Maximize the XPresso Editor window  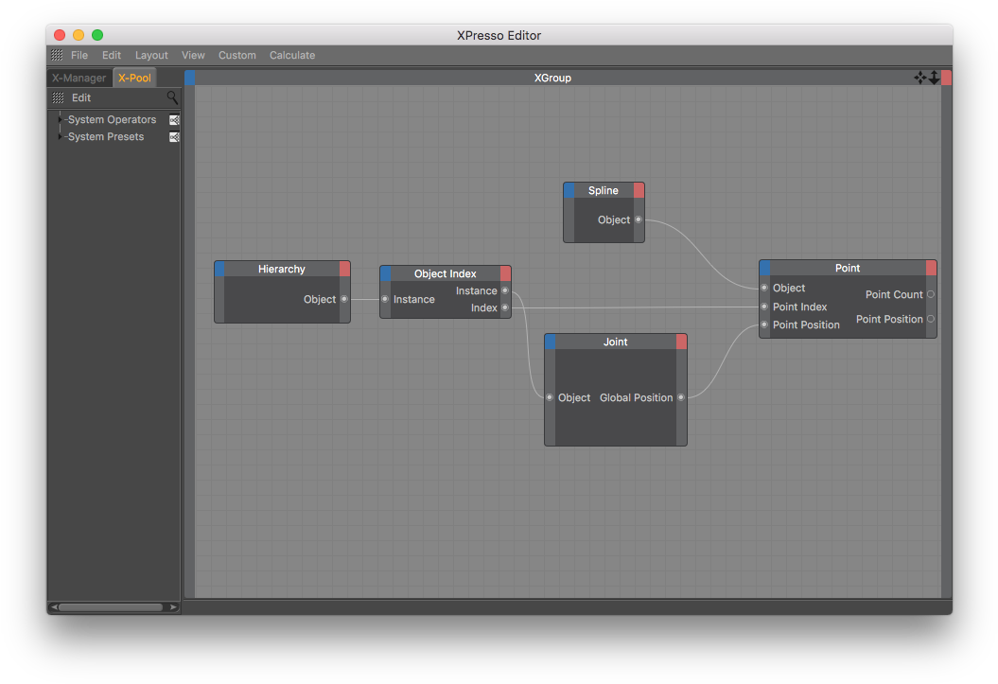pos(97,35)
